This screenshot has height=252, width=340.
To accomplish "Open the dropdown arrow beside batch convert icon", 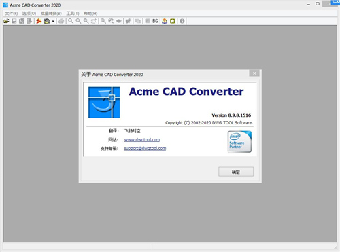I will (53, 21).
